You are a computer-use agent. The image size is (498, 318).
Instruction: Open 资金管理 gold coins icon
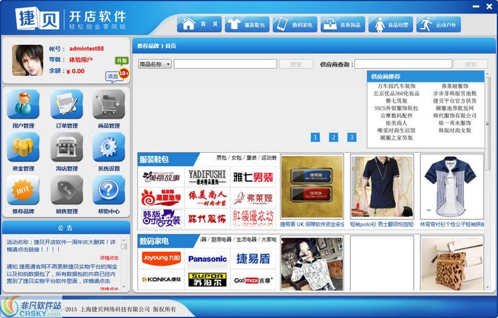point(23,147)
